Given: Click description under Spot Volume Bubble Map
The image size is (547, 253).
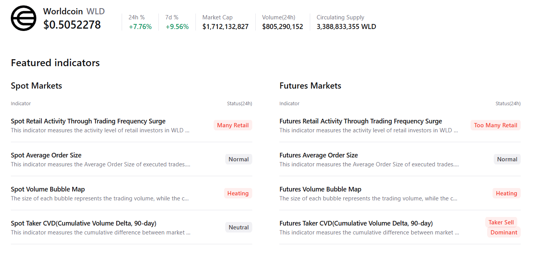Looking at the screenshot, I should click(x=100, y=198).
